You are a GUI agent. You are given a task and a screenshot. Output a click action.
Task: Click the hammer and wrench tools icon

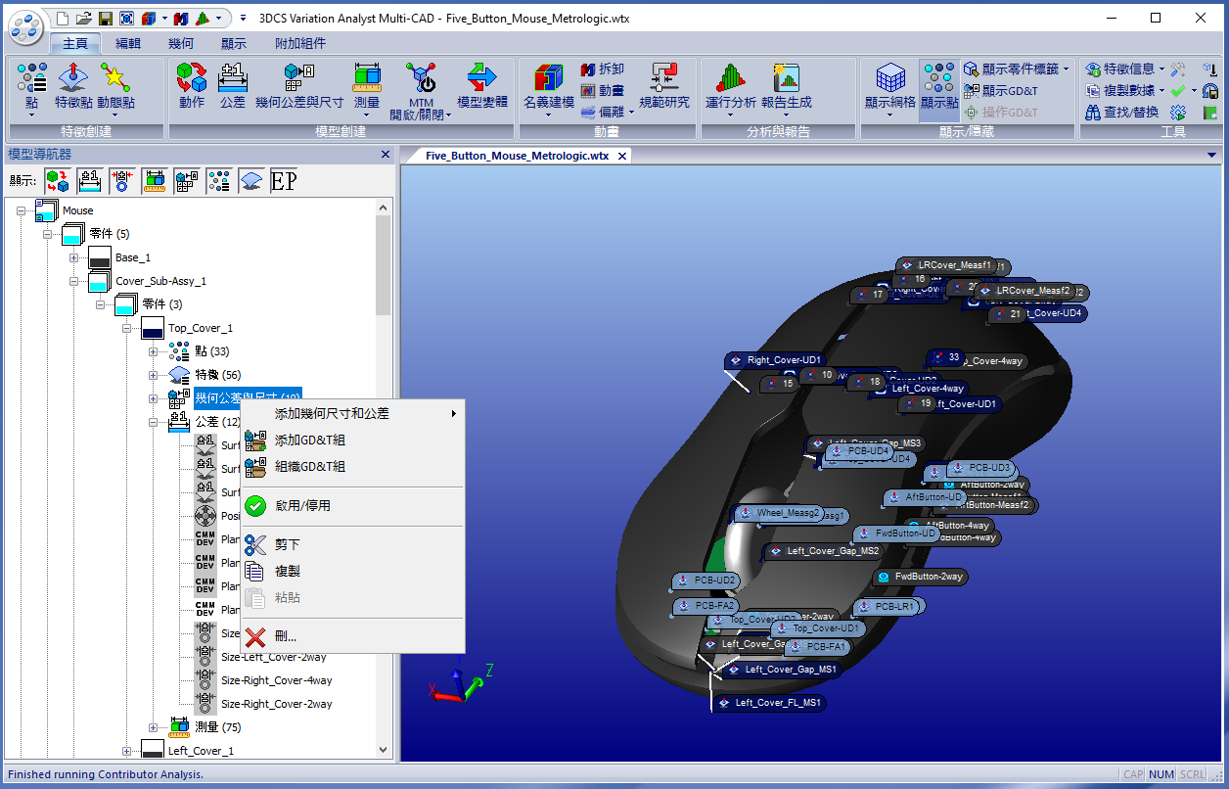1178,70
